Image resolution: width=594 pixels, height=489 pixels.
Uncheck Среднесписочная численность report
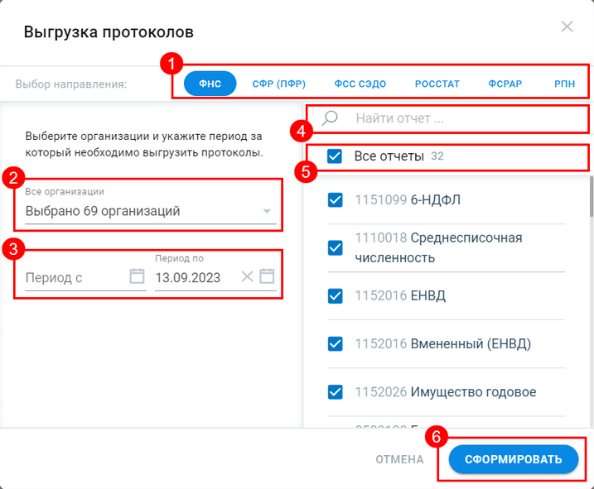[x=336, y=247]
